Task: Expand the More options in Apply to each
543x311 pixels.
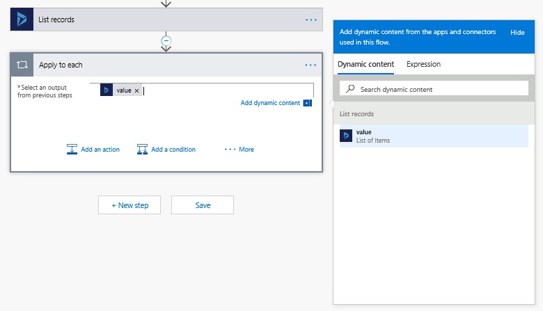Action: (239, 149)
